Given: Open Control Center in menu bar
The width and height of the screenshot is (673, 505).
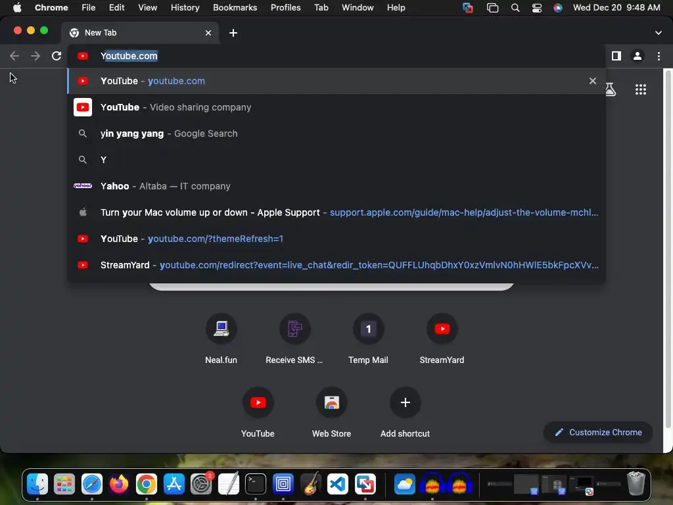Looking at the screenshot, I should (x=536, y=8).
